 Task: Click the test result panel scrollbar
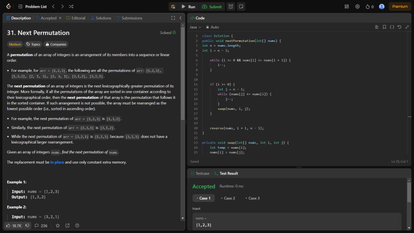[x=409, y=193]
